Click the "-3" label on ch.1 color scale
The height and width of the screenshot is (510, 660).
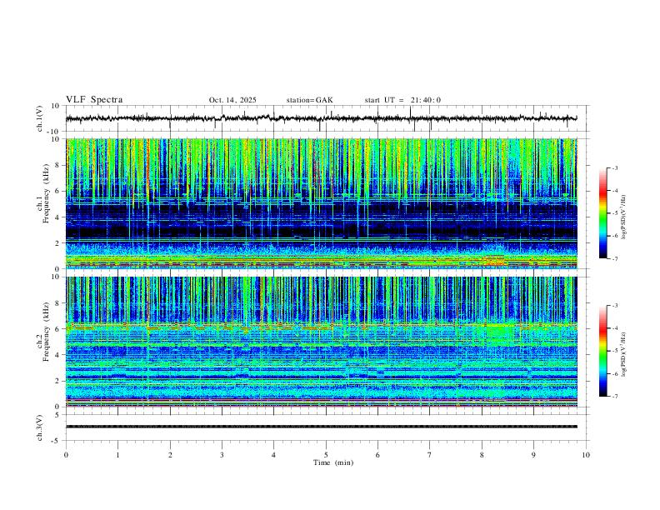(x=614, y=167)
